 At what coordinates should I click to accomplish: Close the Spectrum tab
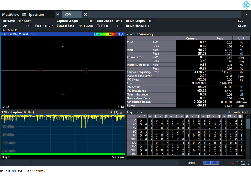coord(58,15)
